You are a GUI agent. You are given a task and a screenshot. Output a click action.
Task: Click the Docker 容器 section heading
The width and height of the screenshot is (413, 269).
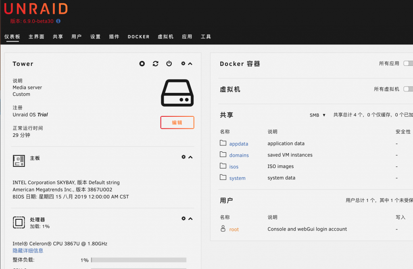pos(240,64)
